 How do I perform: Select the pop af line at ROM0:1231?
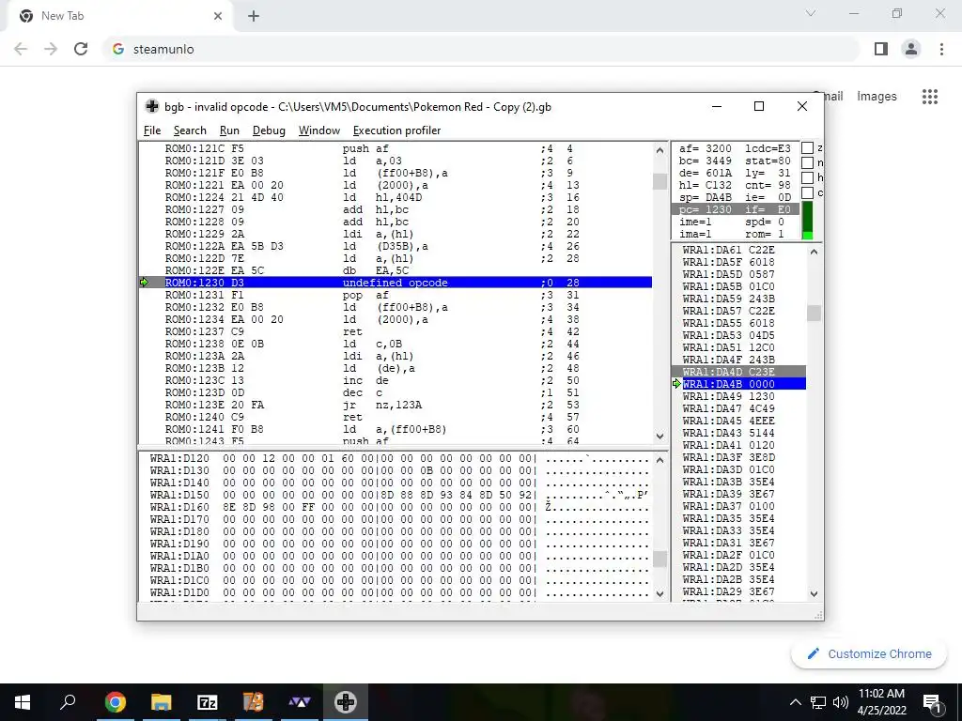click(x=396, y=295)
